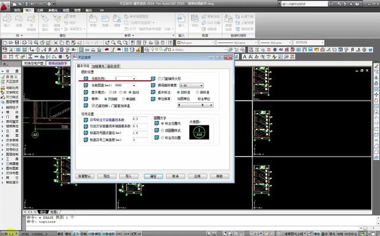Click the 取消 button in the dialog
The height and width of the screenshot is (236, 380).
coord(176,177)
